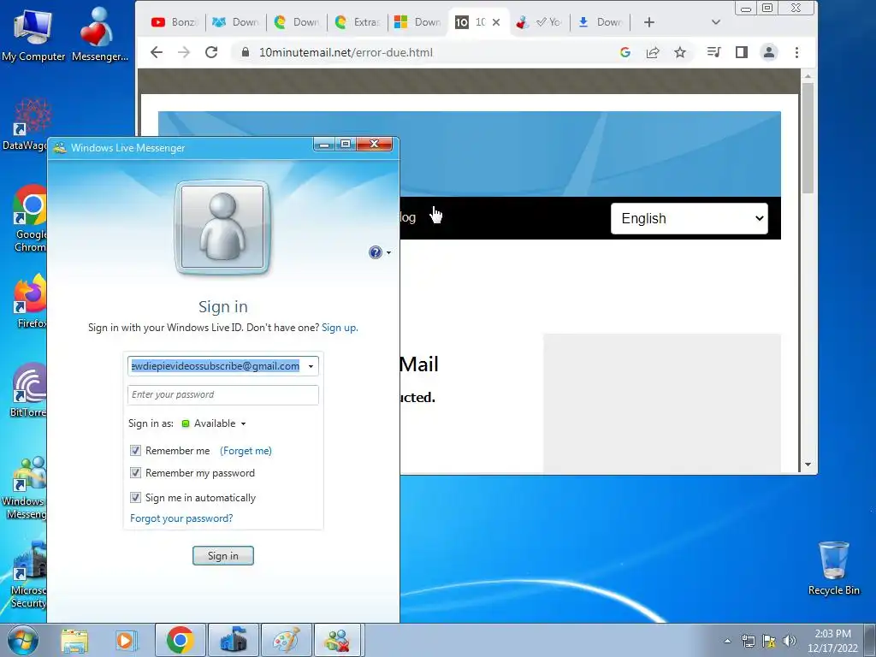Open the DataWagon desktop icon
The height and width of the screenshot is (657, 876).
point(25,125)
